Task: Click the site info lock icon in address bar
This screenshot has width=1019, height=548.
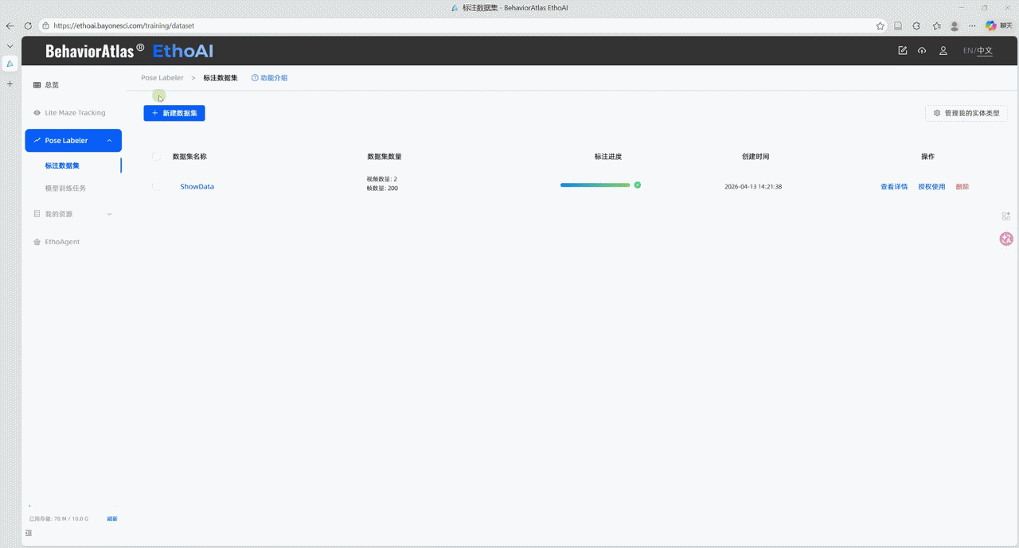Action: point(45,25)
